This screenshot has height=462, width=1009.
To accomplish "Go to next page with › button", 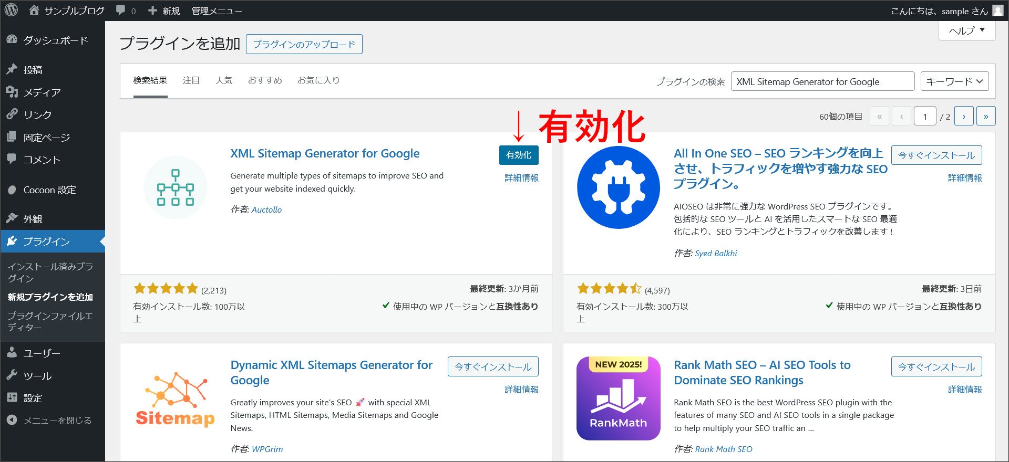I will click(964, 116).
